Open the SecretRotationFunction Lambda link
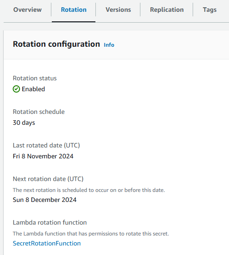229x255 pixels. pos(47,243)
